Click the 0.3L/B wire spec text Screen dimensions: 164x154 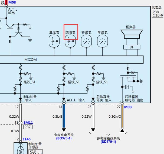[57, 117]
